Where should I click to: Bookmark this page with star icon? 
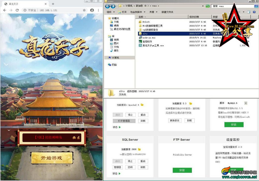84,10
